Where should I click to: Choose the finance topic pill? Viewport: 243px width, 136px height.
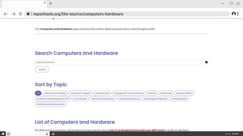(152, 93)
